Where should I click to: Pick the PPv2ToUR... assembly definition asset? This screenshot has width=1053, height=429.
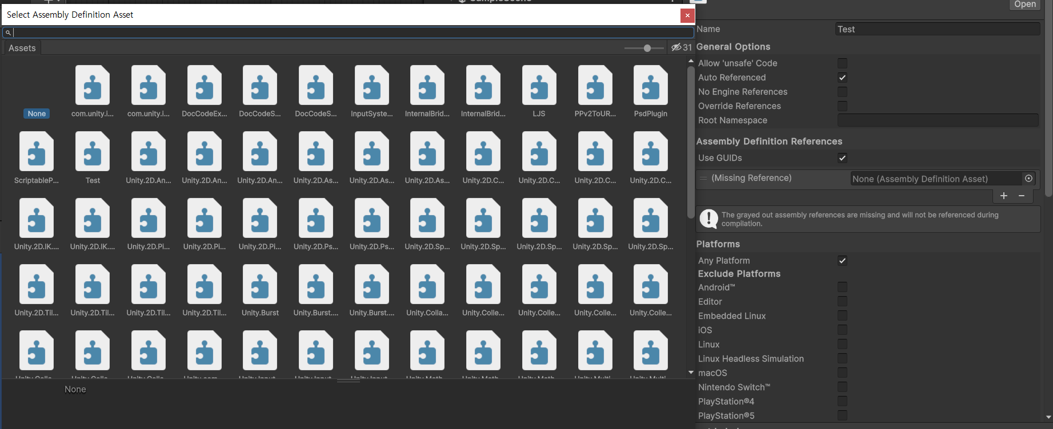coord(595,91)
